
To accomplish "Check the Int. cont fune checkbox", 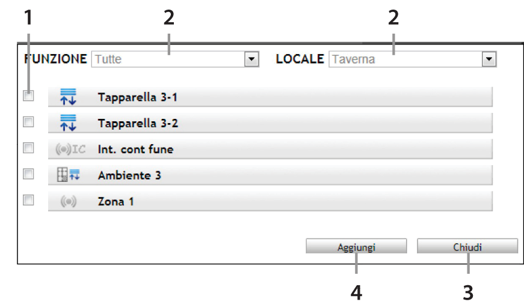I will 28,148.
